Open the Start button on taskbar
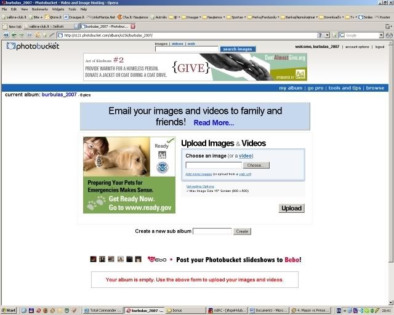This screenshot has width=394, height=315. tap(9, 311)
